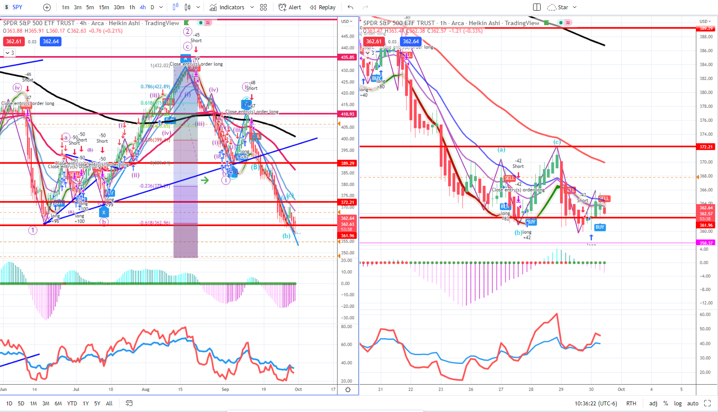
Task: Select the D daily timeframe
Action: click(x=153, y=8)
